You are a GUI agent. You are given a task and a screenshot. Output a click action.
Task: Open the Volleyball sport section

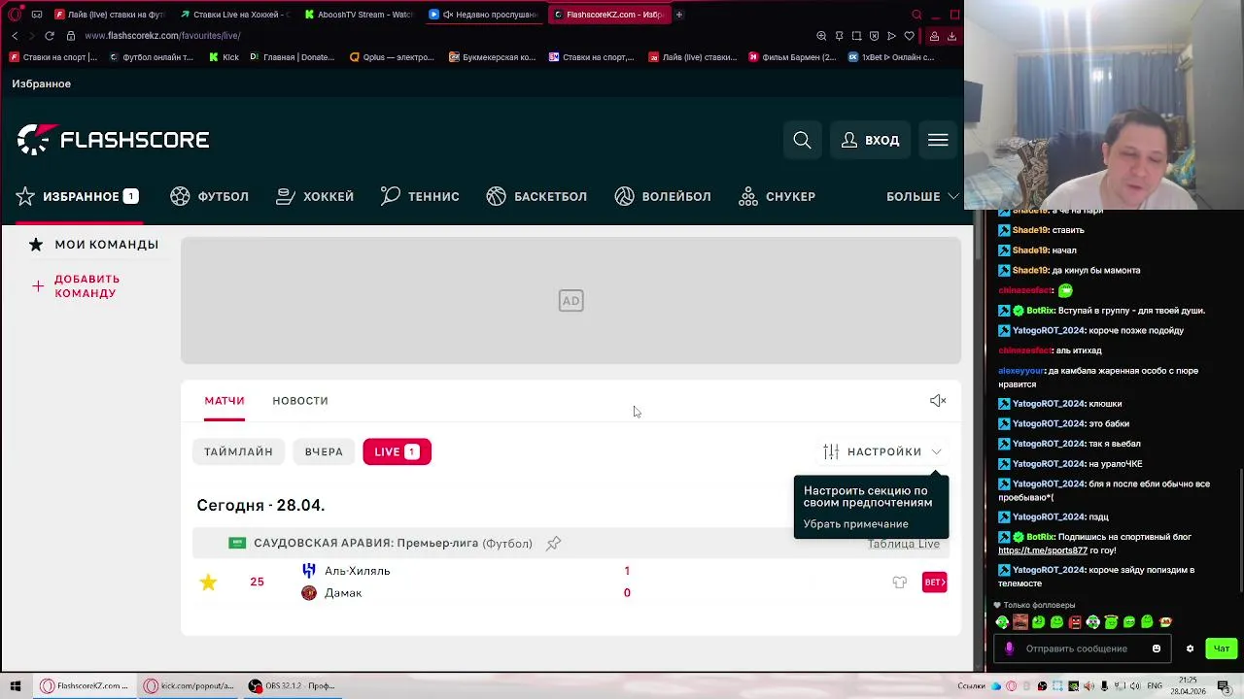tap(663, 196)
